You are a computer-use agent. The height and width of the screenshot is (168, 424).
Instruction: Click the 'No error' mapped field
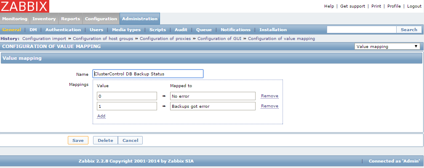213,96
